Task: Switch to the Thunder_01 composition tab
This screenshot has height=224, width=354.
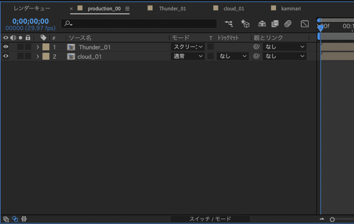Action: (172, 9)
